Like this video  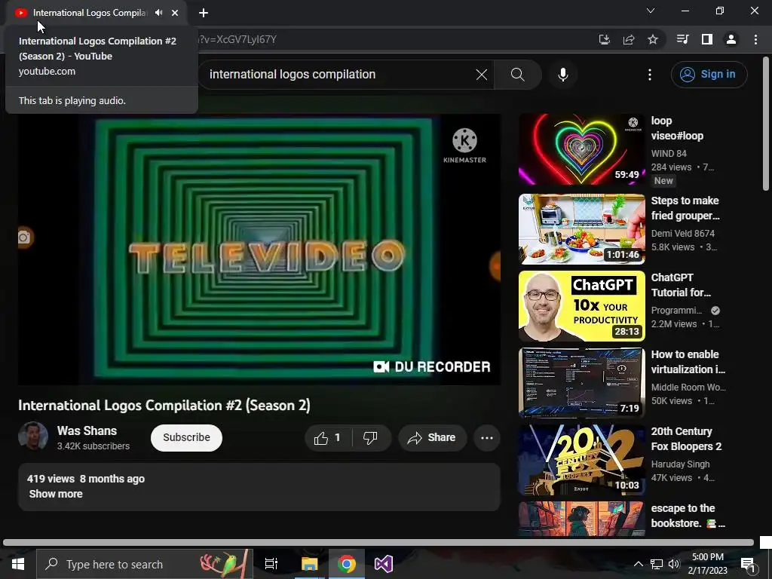329,438
